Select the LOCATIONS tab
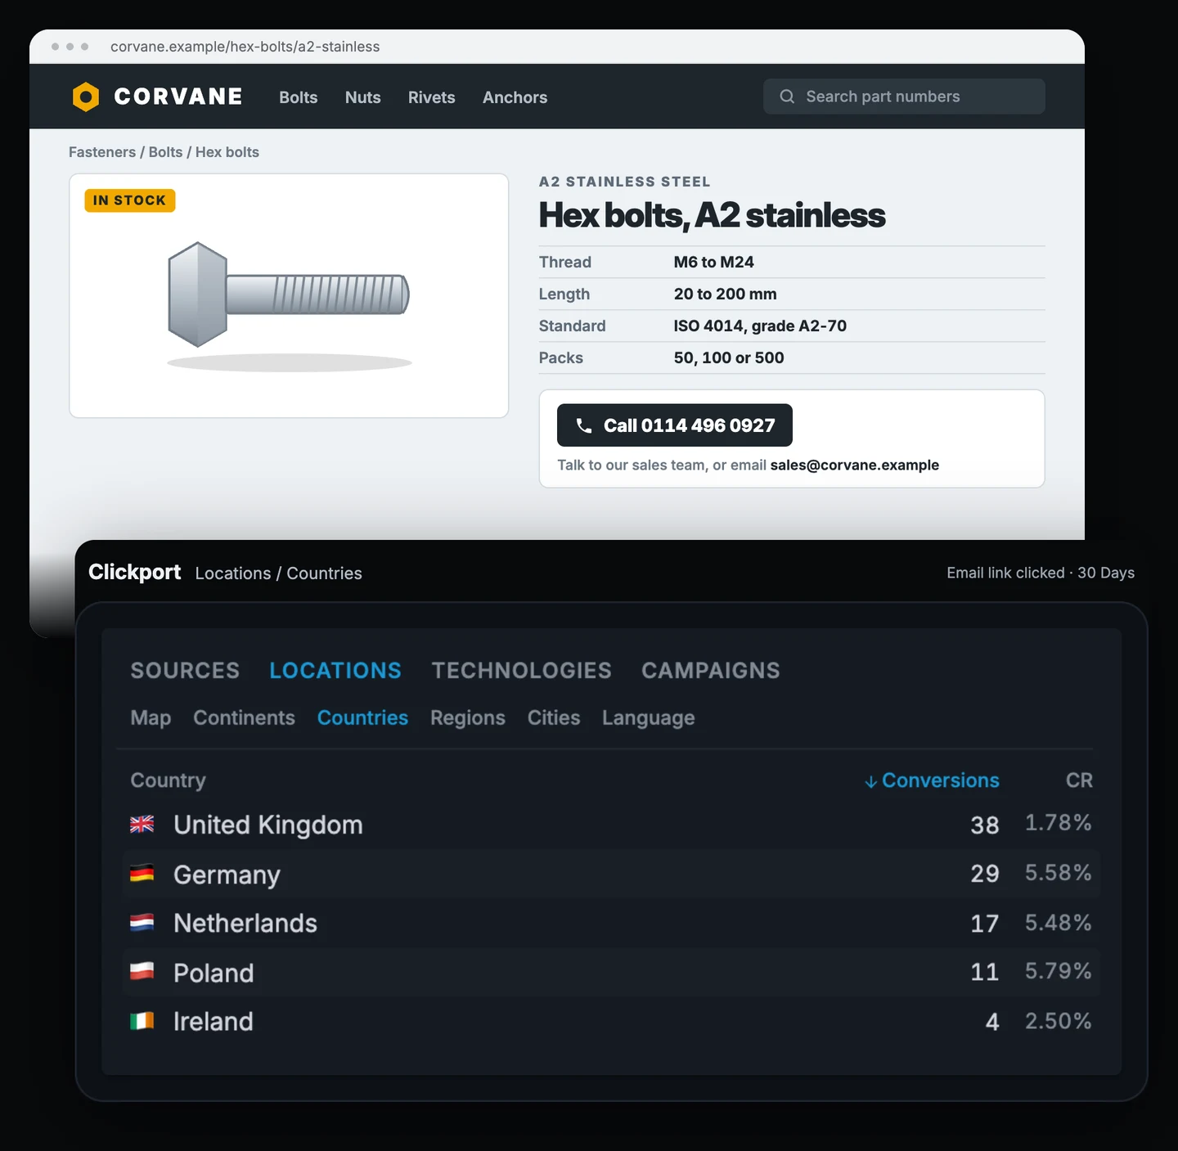Image resolution: width=1178 pixels, height=1151 pixels. coord(335,671)
